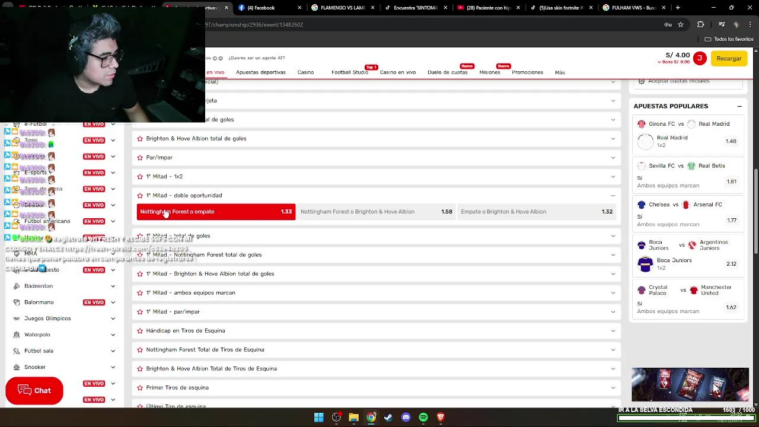This screenshot has width=759, height=427.
Task: Expand the 1ª Mitad - 1x2 chevron
Action: click(613, 177)
